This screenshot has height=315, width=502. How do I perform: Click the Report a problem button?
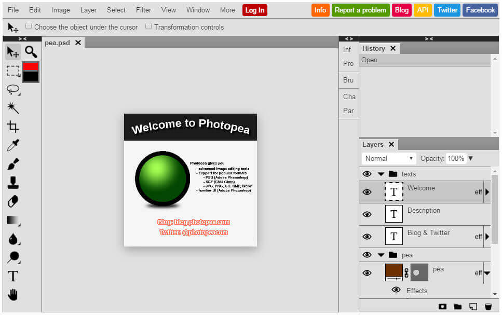point(360,10)
